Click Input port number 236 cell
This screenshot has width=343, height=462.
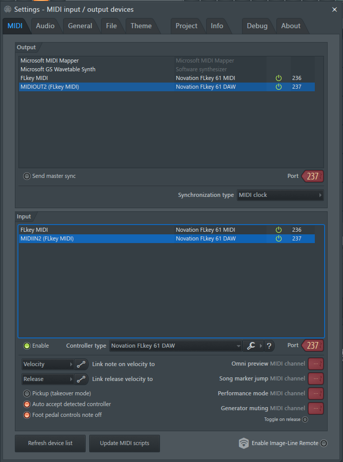pyautogui.click(x=297, y=230)
